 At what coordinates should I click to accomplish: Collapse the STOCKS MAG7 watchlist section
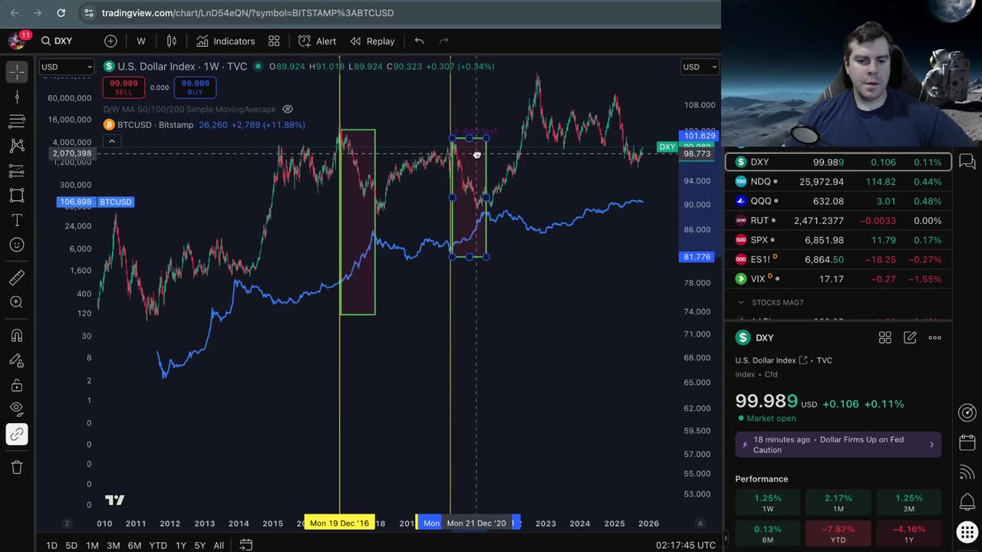click(741, 303)
